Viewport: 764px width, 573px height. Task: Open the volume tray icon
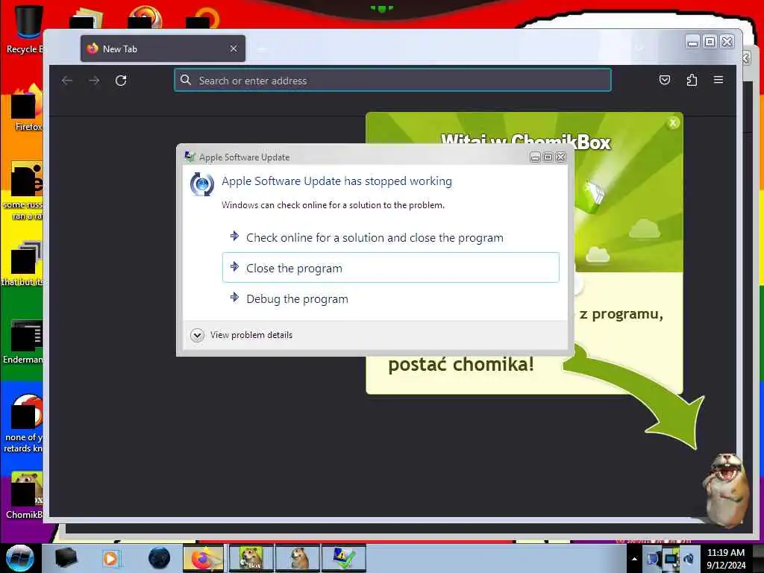[x=689, y=559]
